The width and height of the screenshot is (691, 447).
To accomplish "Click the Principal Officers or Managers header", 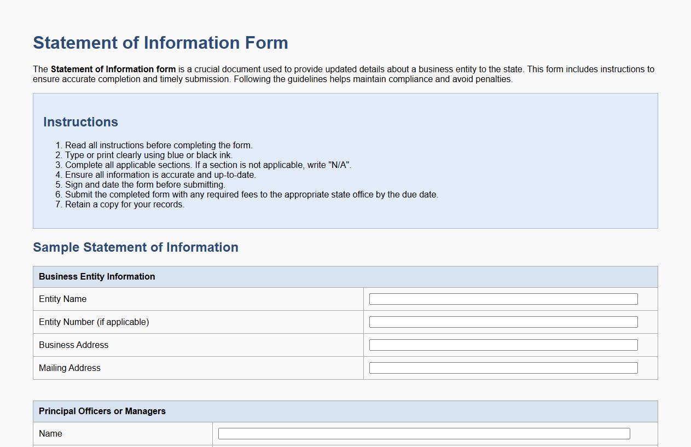I will [x=102, y=411].
